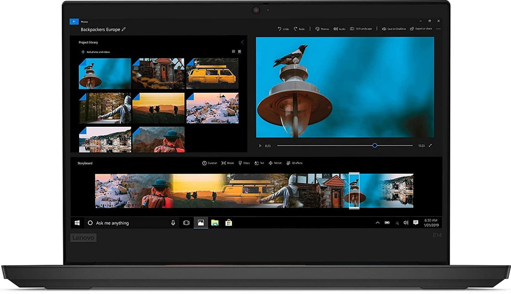Screen dimensions: 511x294
Task: Set clip Duration in storyboard
Action: 210,163
